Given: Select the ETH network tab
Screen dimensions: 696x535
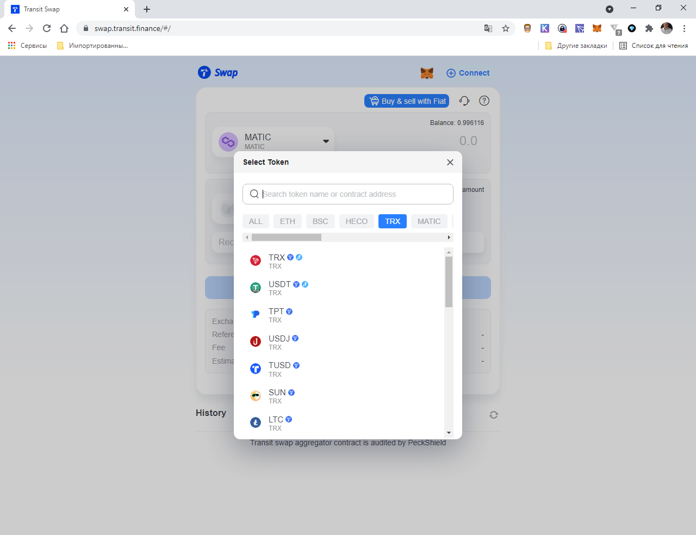Looking at the screenshot, I should 288,221.
